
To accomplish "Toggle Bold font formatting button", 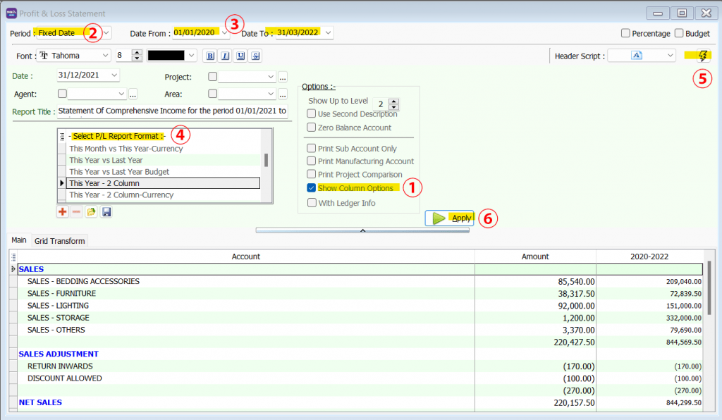I will click(210, 56).
